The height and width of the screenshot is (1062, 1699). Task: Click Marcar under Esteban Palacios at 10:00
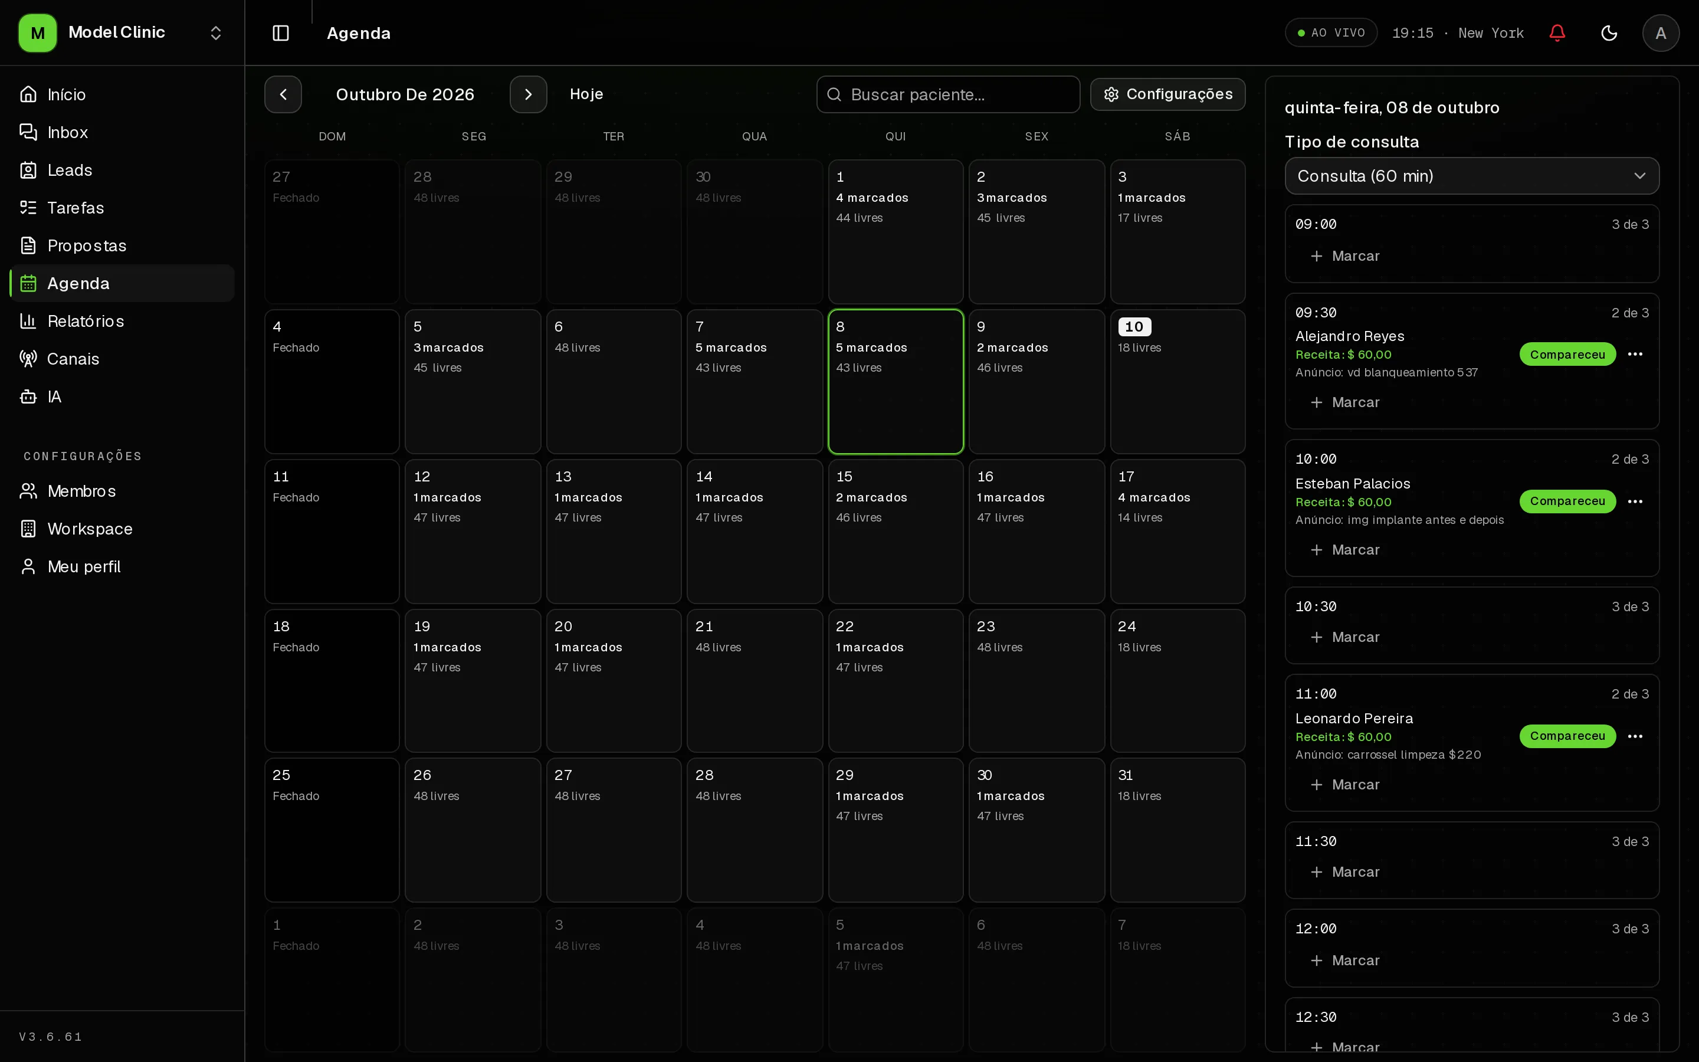click(1345, 550)
